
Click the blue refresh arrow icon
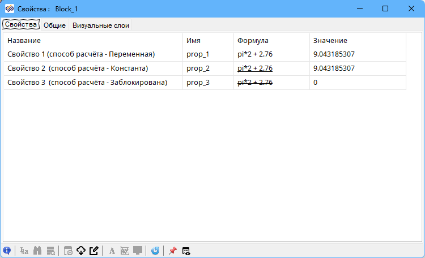coord(155,251)
